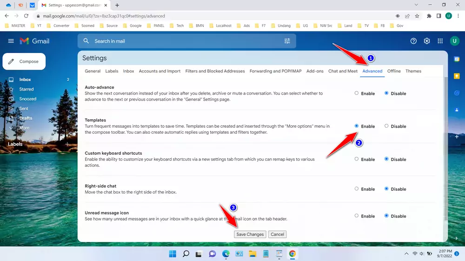Open taskbar Search icon

point(186,254)
